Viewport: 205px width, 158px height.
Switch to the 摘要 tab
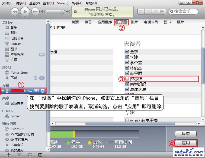(75, 22)
